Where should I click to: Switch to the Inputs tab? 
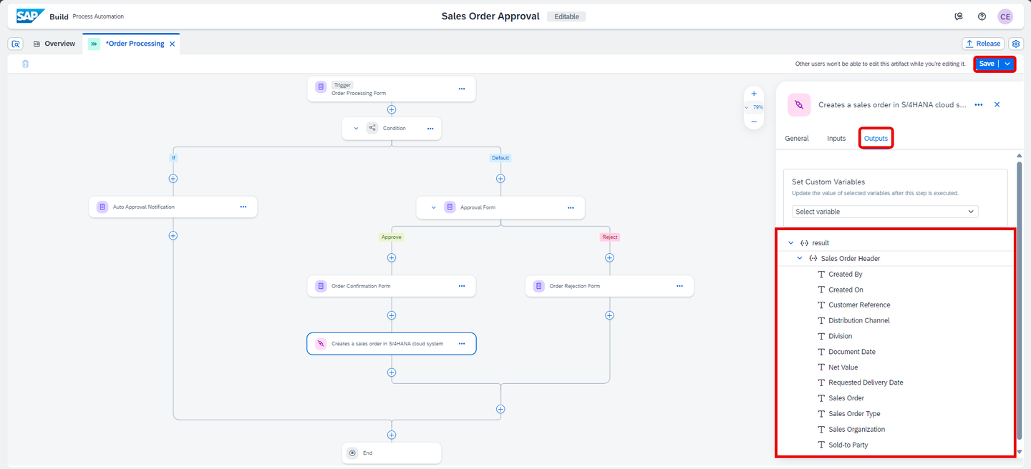pyautogui.click(x=836, y=139)
